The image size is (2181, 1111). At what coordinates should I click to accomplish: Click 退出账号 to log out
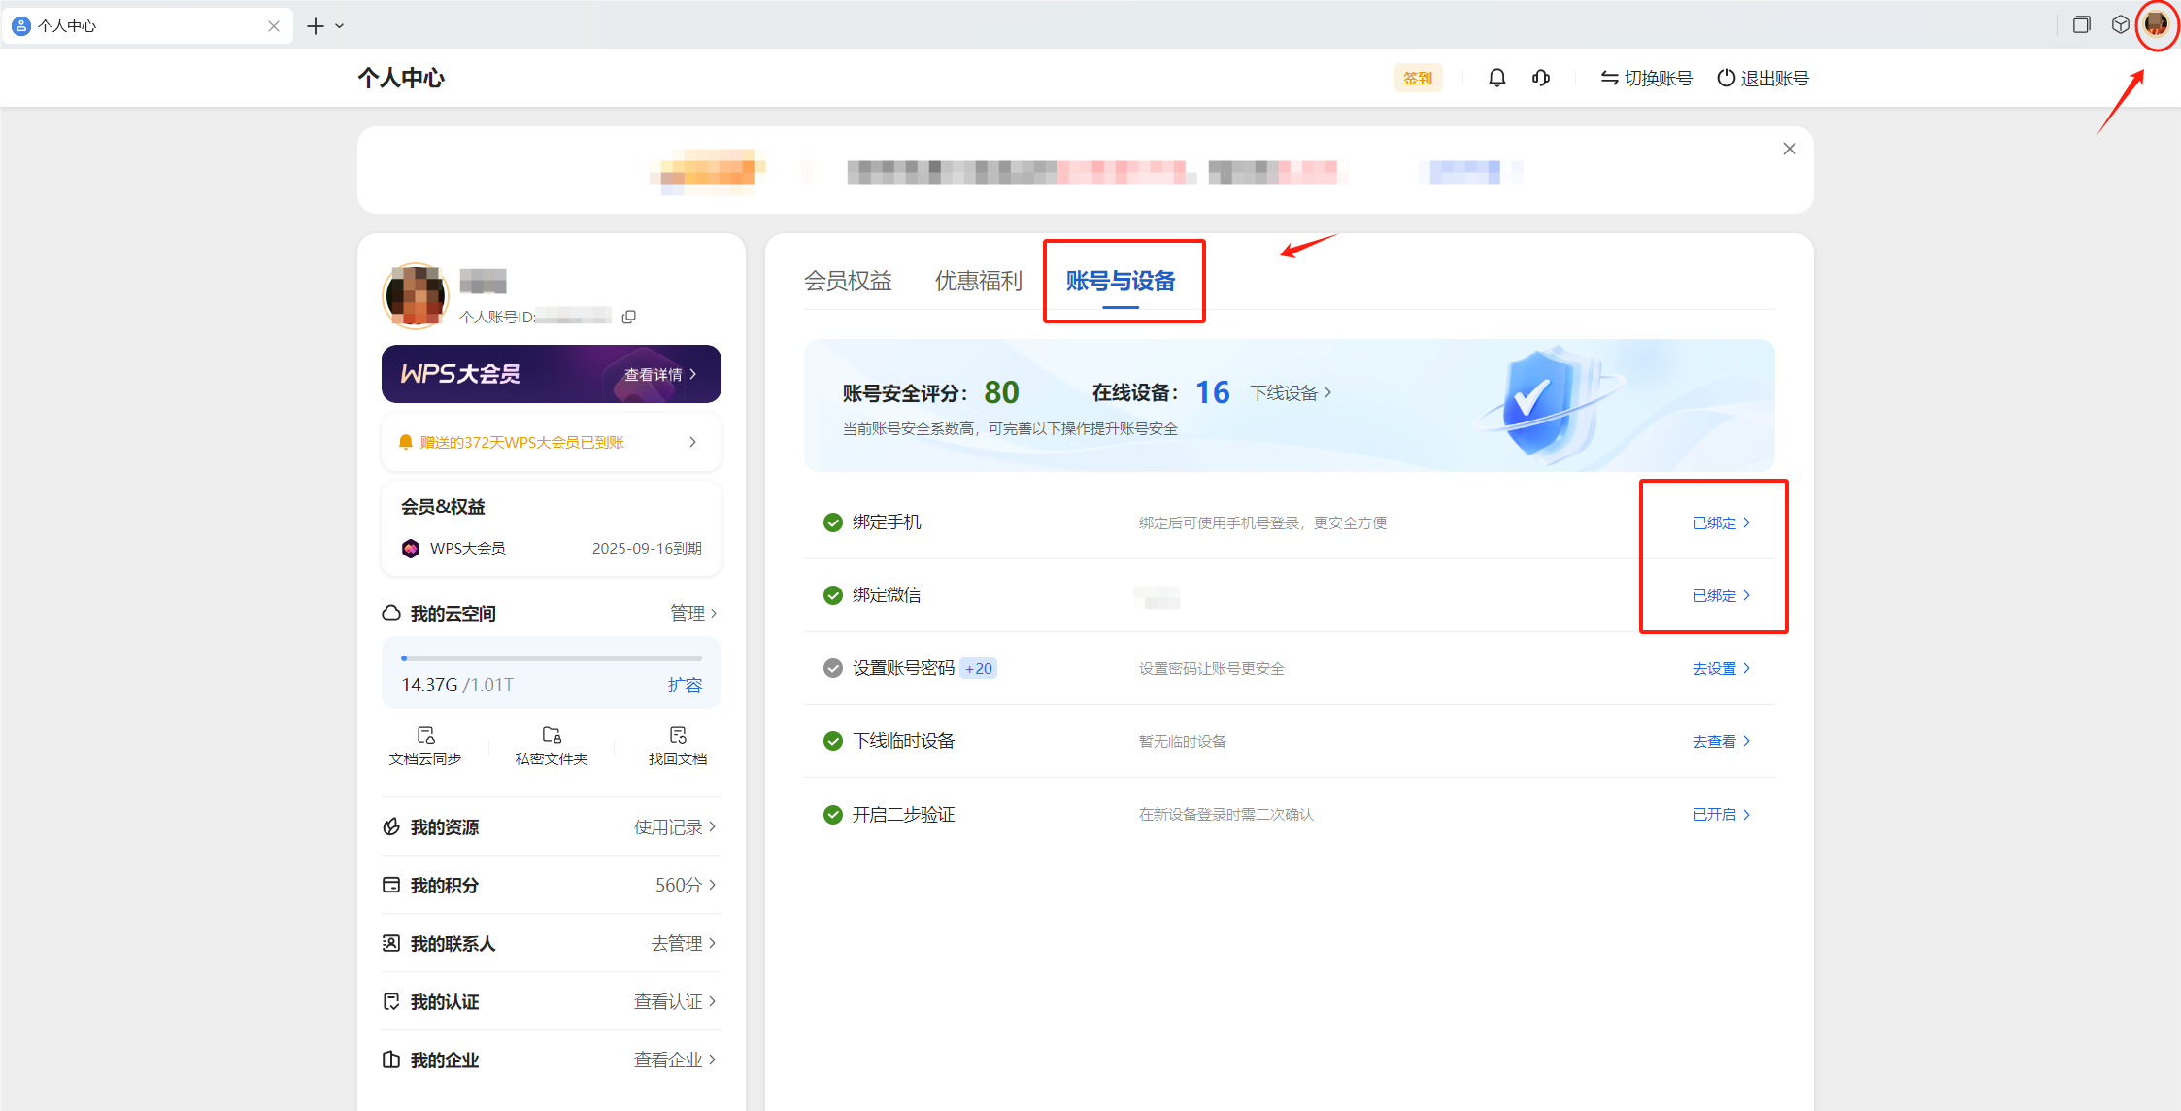1762,78
